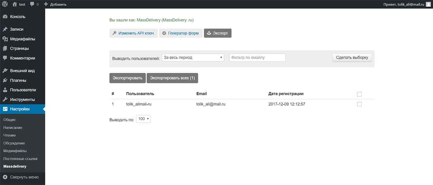Check the box for tolik_ali@mail.ru row
This screenshot has width=433, height=185.
click(x=359, y=104)
